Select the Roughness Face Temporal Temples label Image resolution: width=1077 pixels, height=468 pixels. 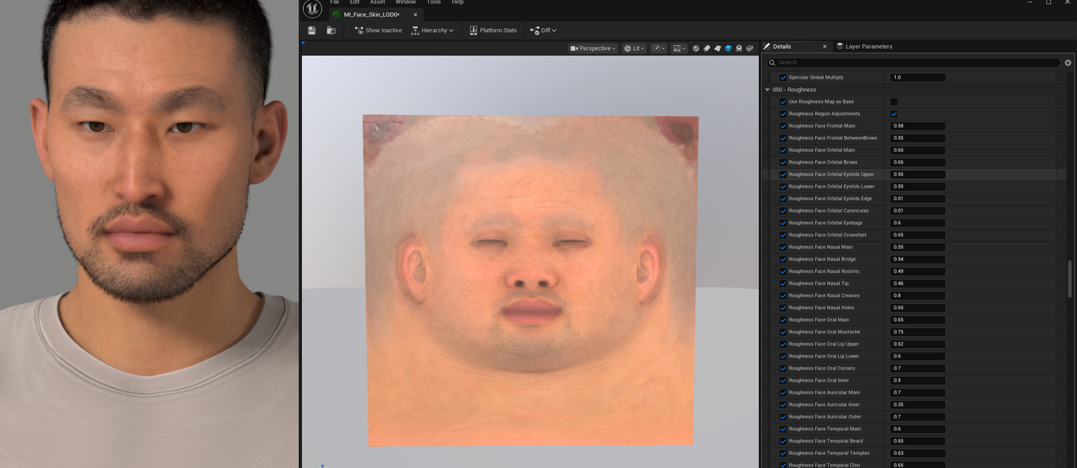coord(829,453)
